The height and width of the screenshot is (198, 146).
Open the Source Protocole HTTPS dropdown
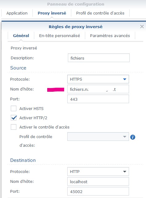[x=98, y=79]
